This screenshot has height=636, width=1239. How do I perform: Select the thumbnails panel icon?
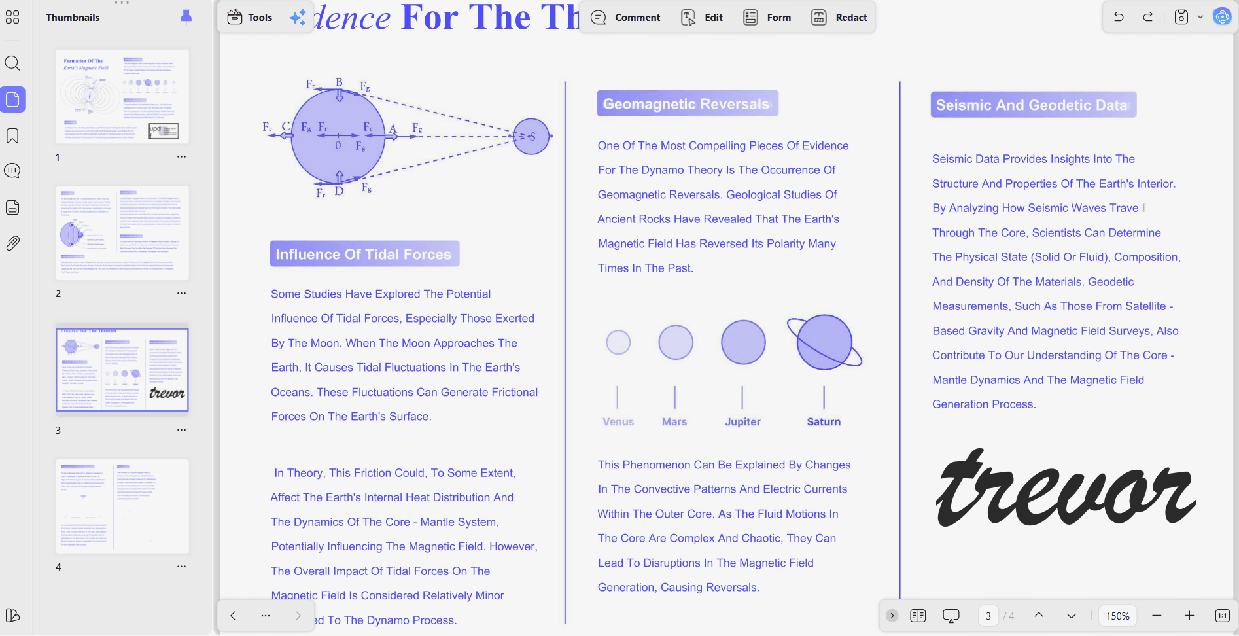point(12,99)
